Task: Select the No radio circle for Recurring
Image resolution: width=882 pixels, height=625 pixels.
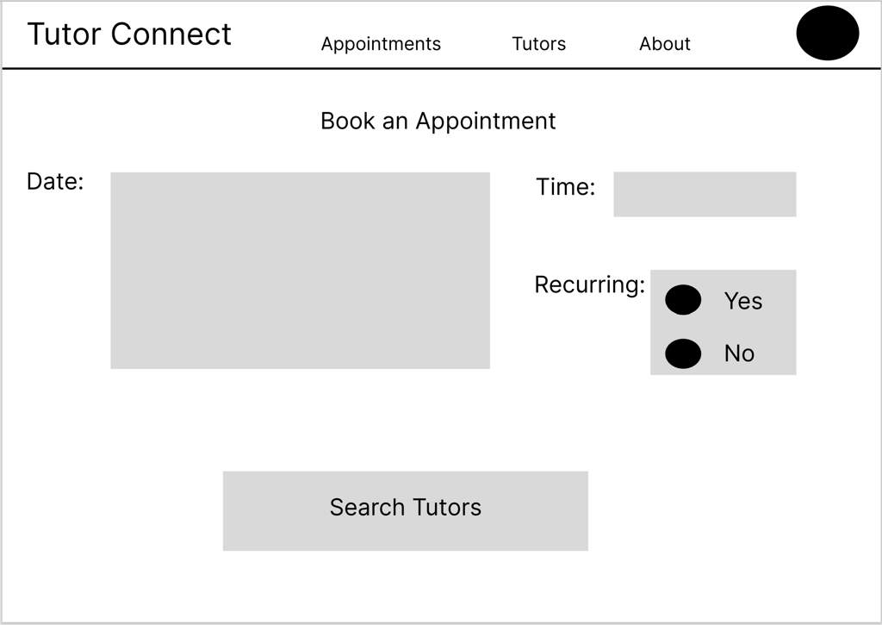Action: click(x=683, y=353)
